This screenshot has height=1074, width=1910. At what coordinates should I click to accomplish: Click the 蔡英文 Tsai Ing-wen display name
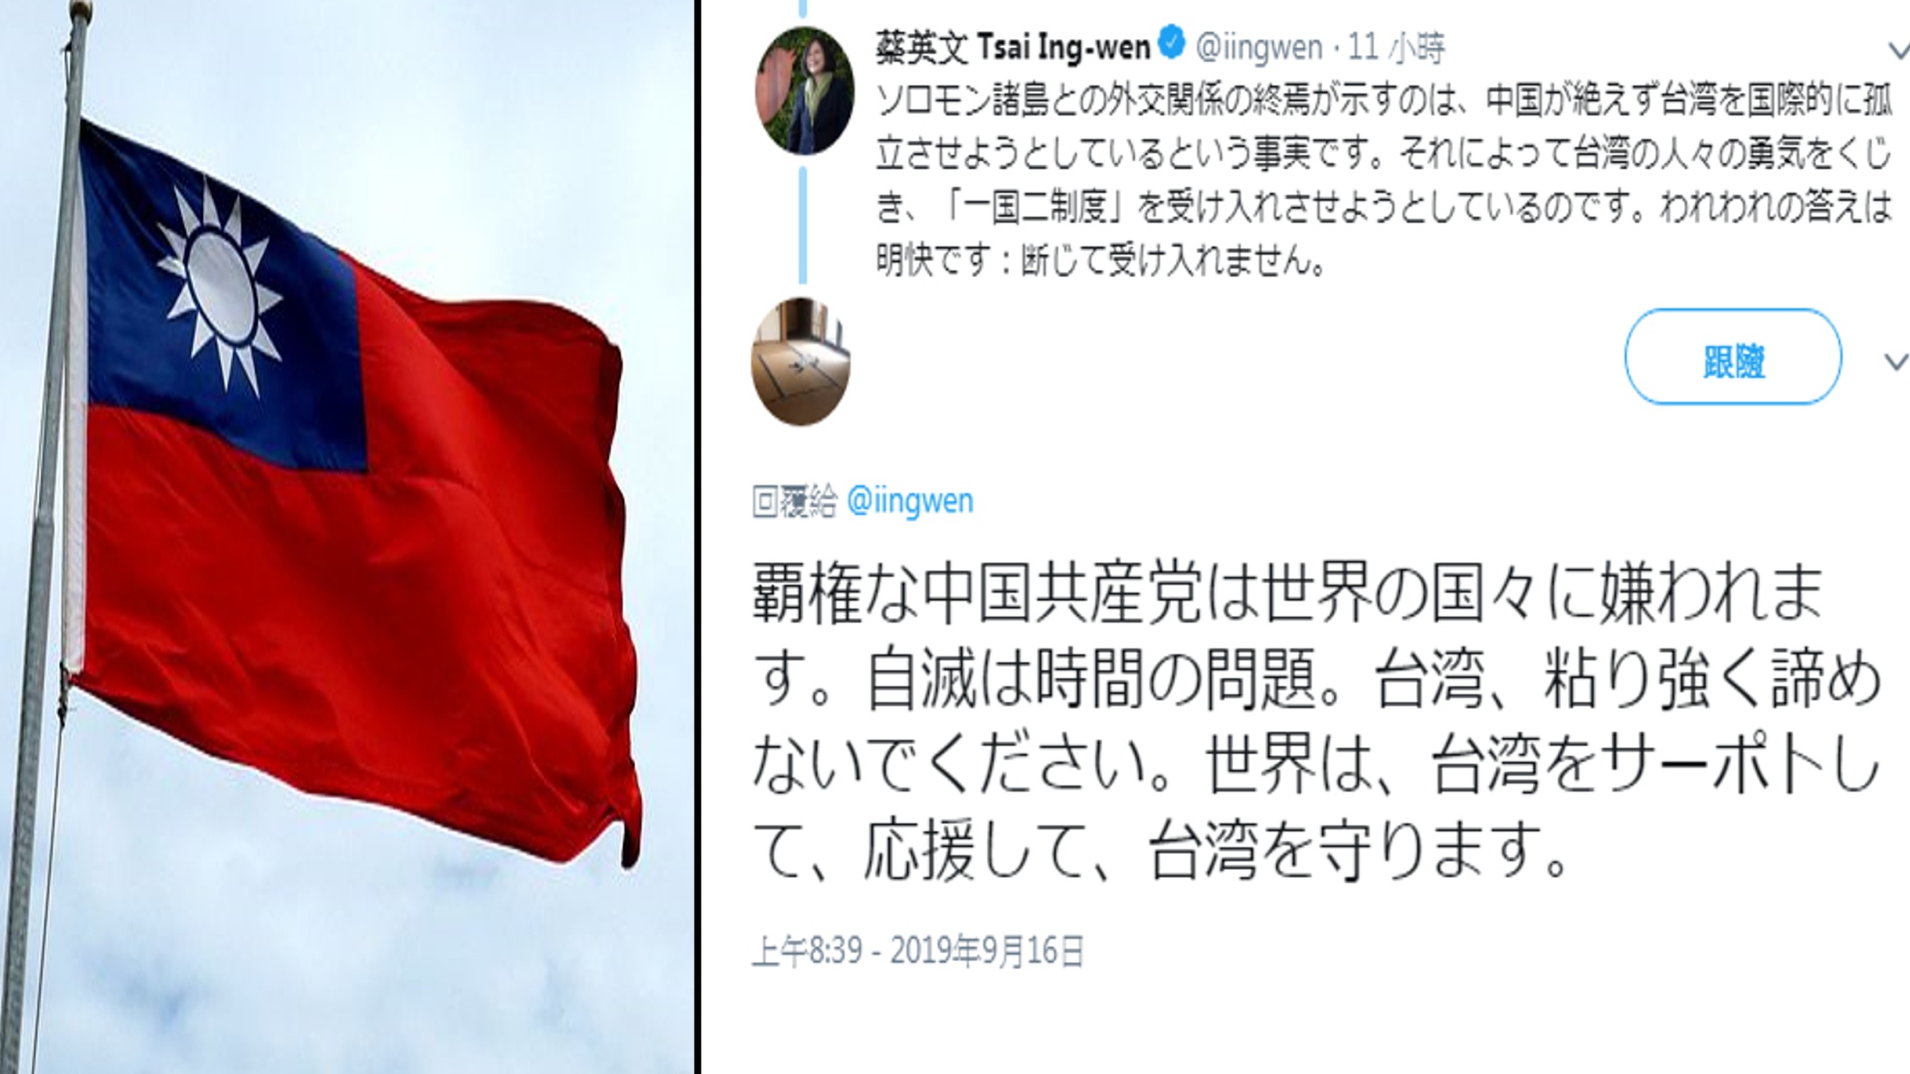(1013, 46)
